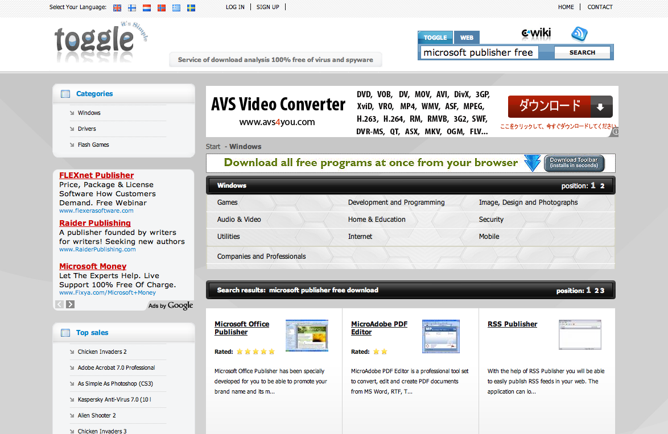Screen dimensions: 668x434
Task: Open the e-wiki logo link
Action: [536, 33]
